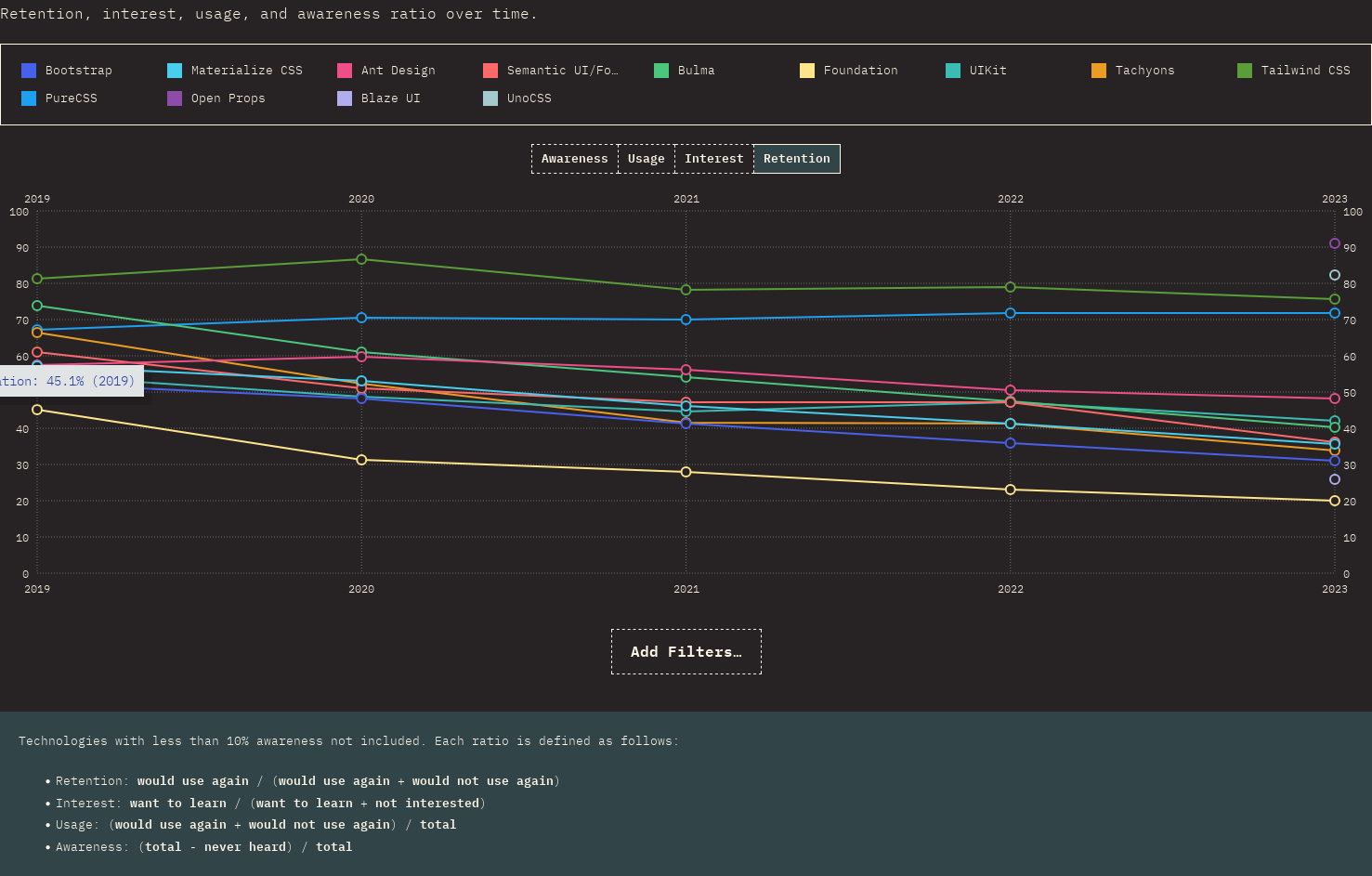Open the Interest tab
1372x876 pixels.
(x=714, y=159)
